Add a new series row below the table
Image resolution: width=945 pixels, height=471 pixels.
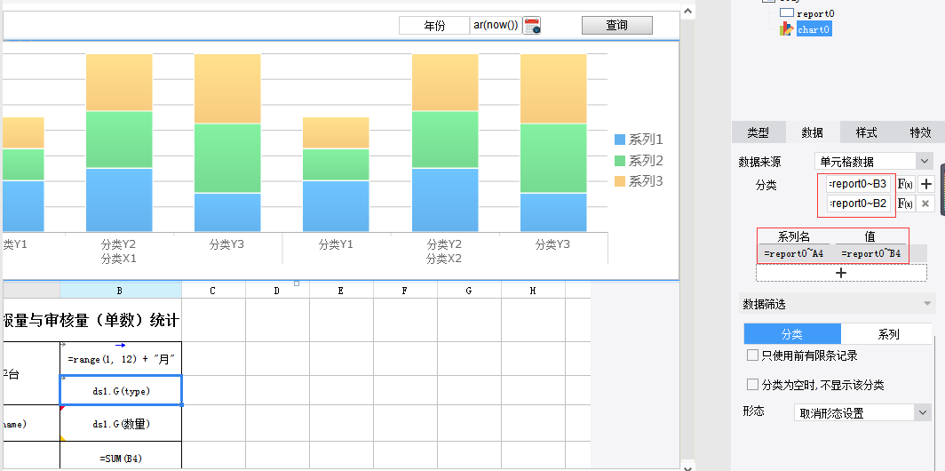(x=841, y=273)
